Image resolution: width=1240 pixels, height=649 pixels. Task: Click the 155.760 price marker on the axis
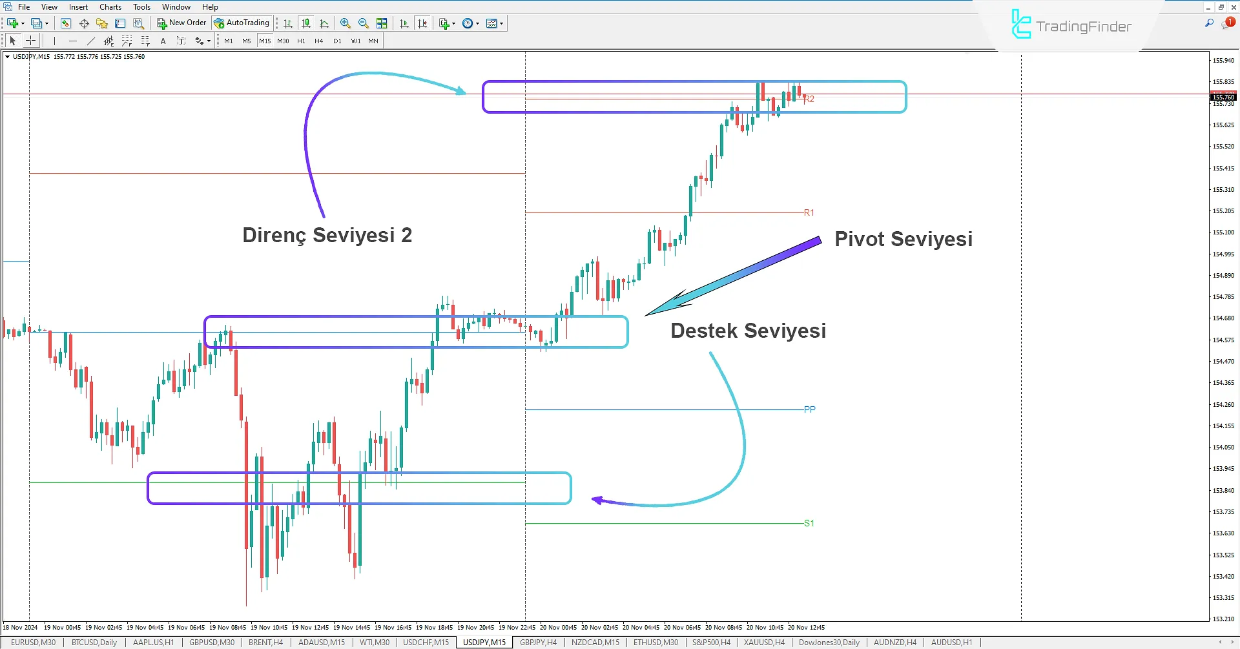click(1223, 97)
